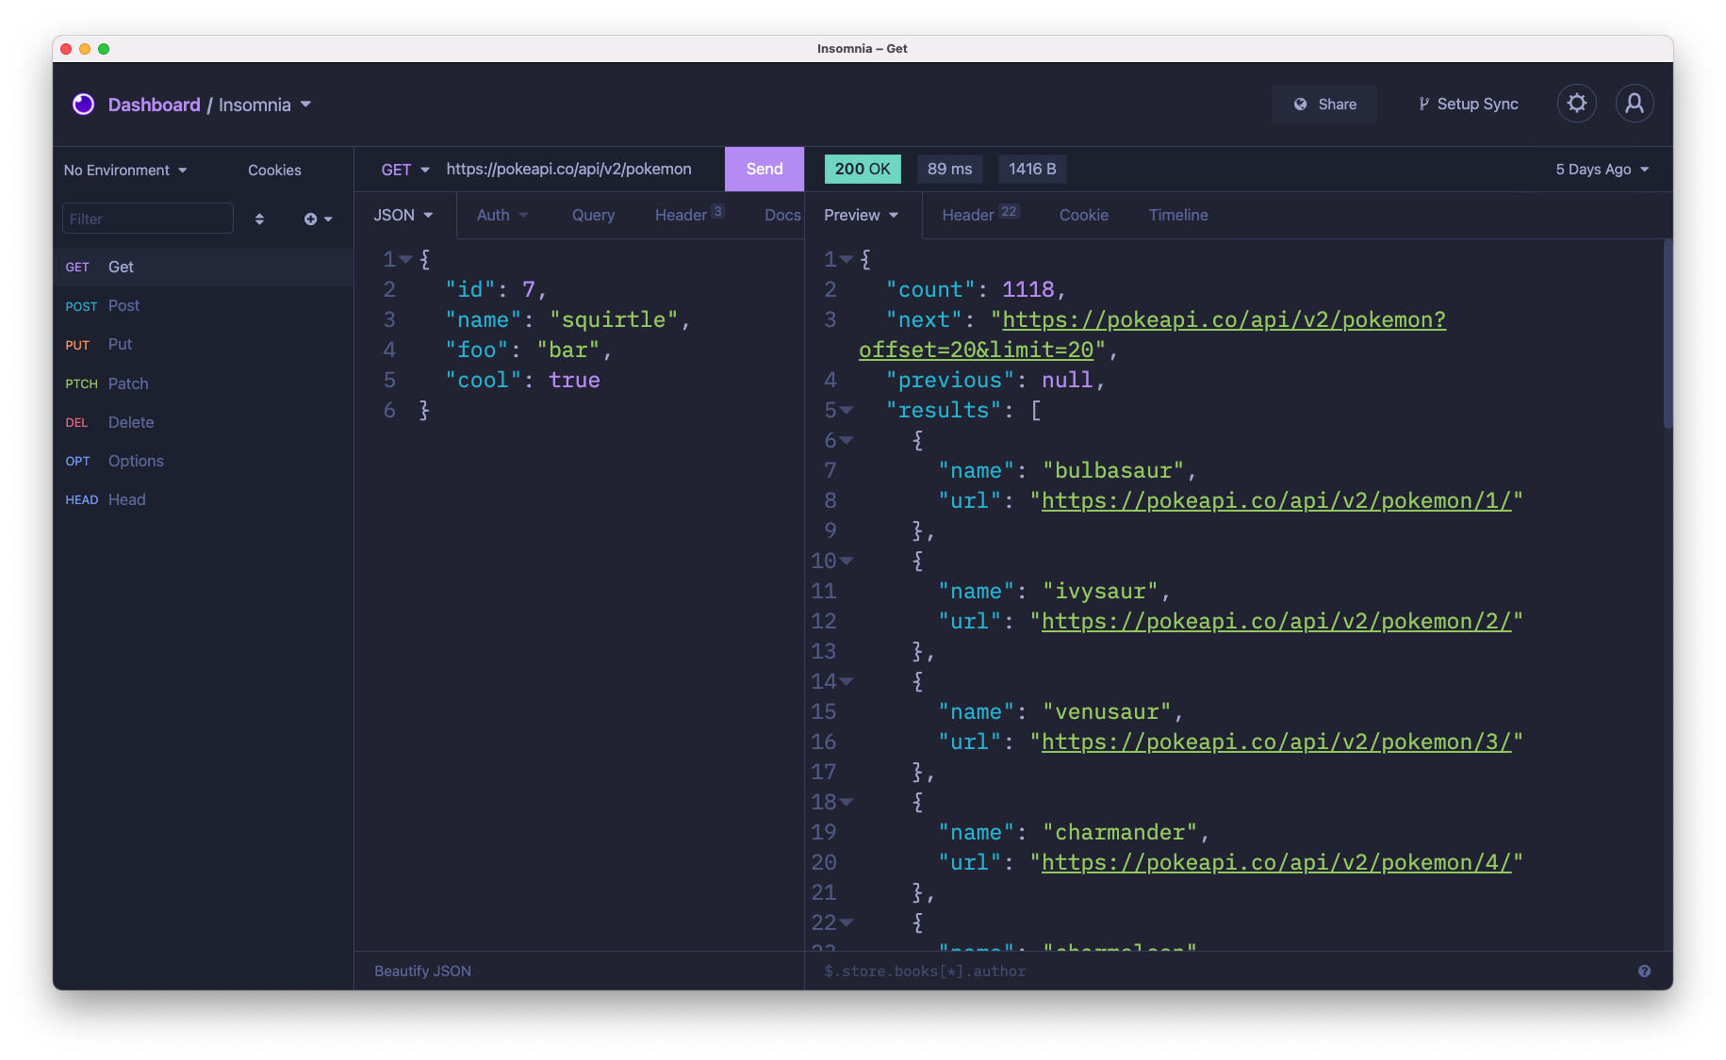Collapse response line 18 object fold arrow

coord(847,802)
